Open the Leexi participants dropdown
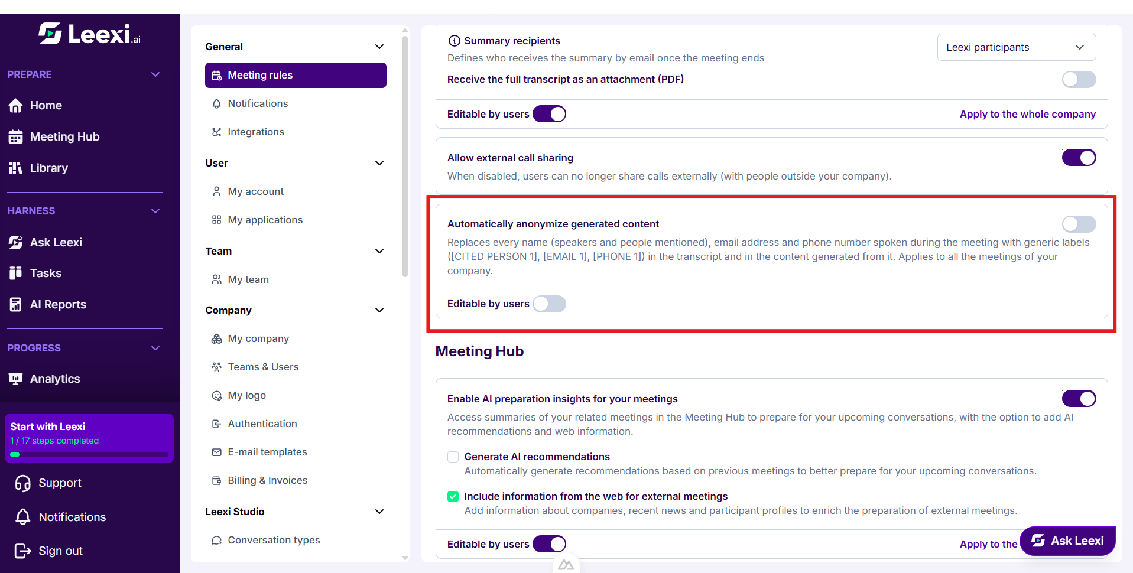The width and height of the screenshot is (1133, 573). click(x=1017, y=47)
